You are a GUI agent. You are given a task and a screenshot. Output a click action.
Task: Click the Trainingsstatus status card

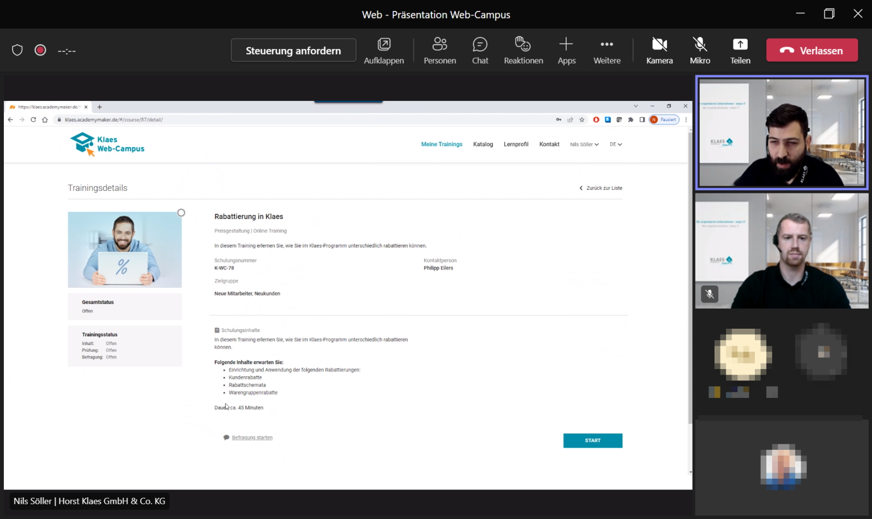coord(125,346)
